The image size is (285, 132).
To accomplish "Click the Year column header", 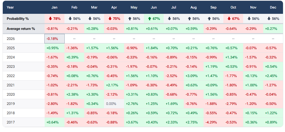I will click(10, 7).
